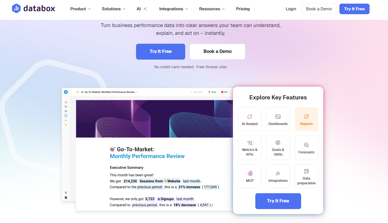The image size is (388, 223).
Task: Open the MCP feature tile
Action: [250, 176]
